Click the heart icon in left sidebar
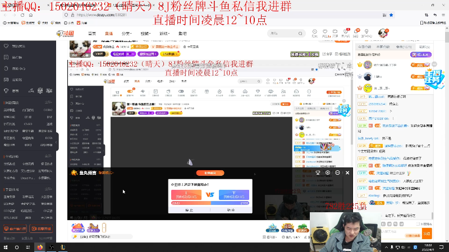 tap(6, 46)
